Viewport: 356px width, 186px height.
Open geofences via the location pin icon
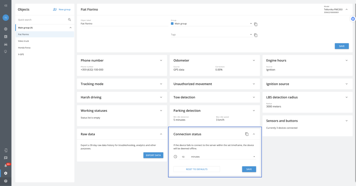coord(6,52)
